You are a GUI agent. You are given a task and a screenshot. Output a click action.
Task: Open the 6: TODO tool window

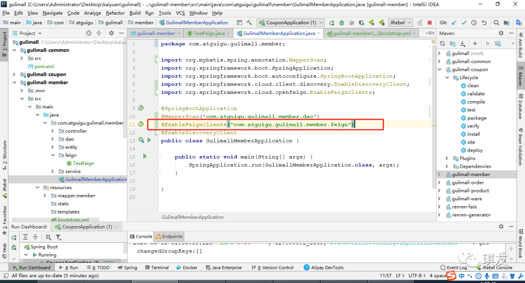[x=98, y=267]
